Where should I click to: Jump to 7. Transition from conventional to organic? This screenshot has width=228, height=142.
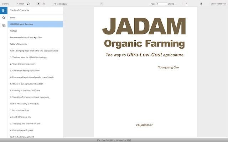click(x=35, y=97)
